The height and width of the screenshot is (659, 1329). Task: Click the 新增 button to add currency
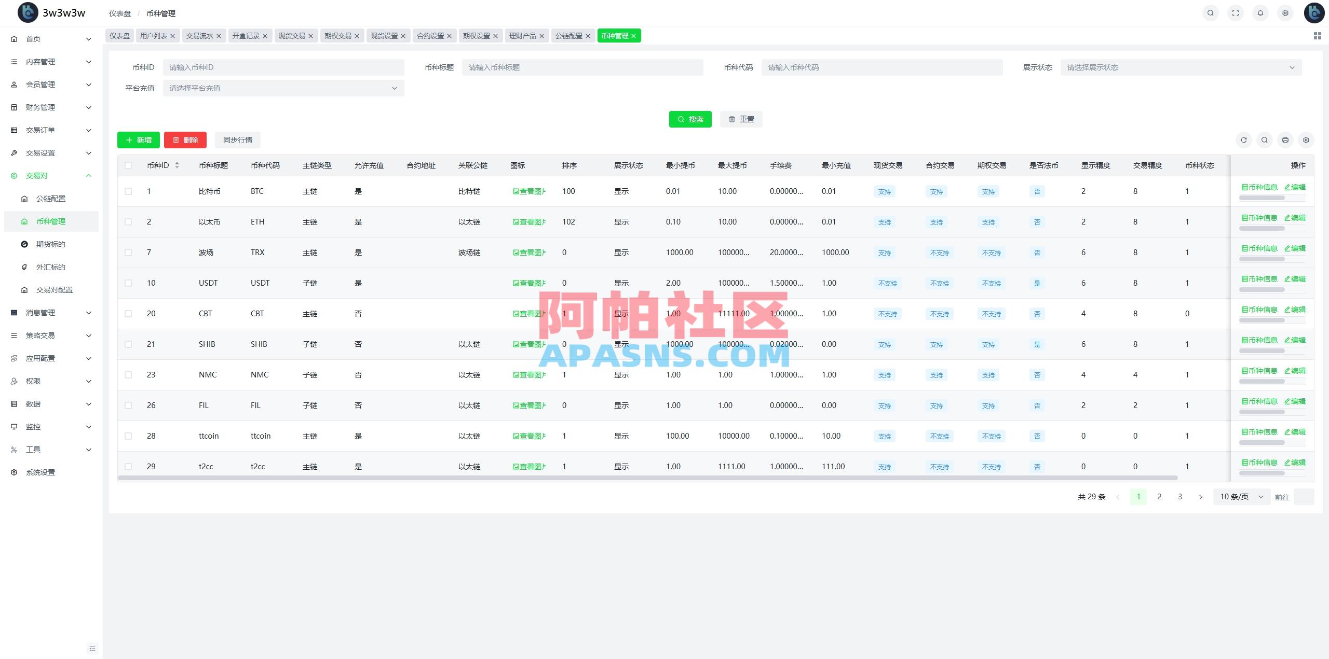click(138, 139)
